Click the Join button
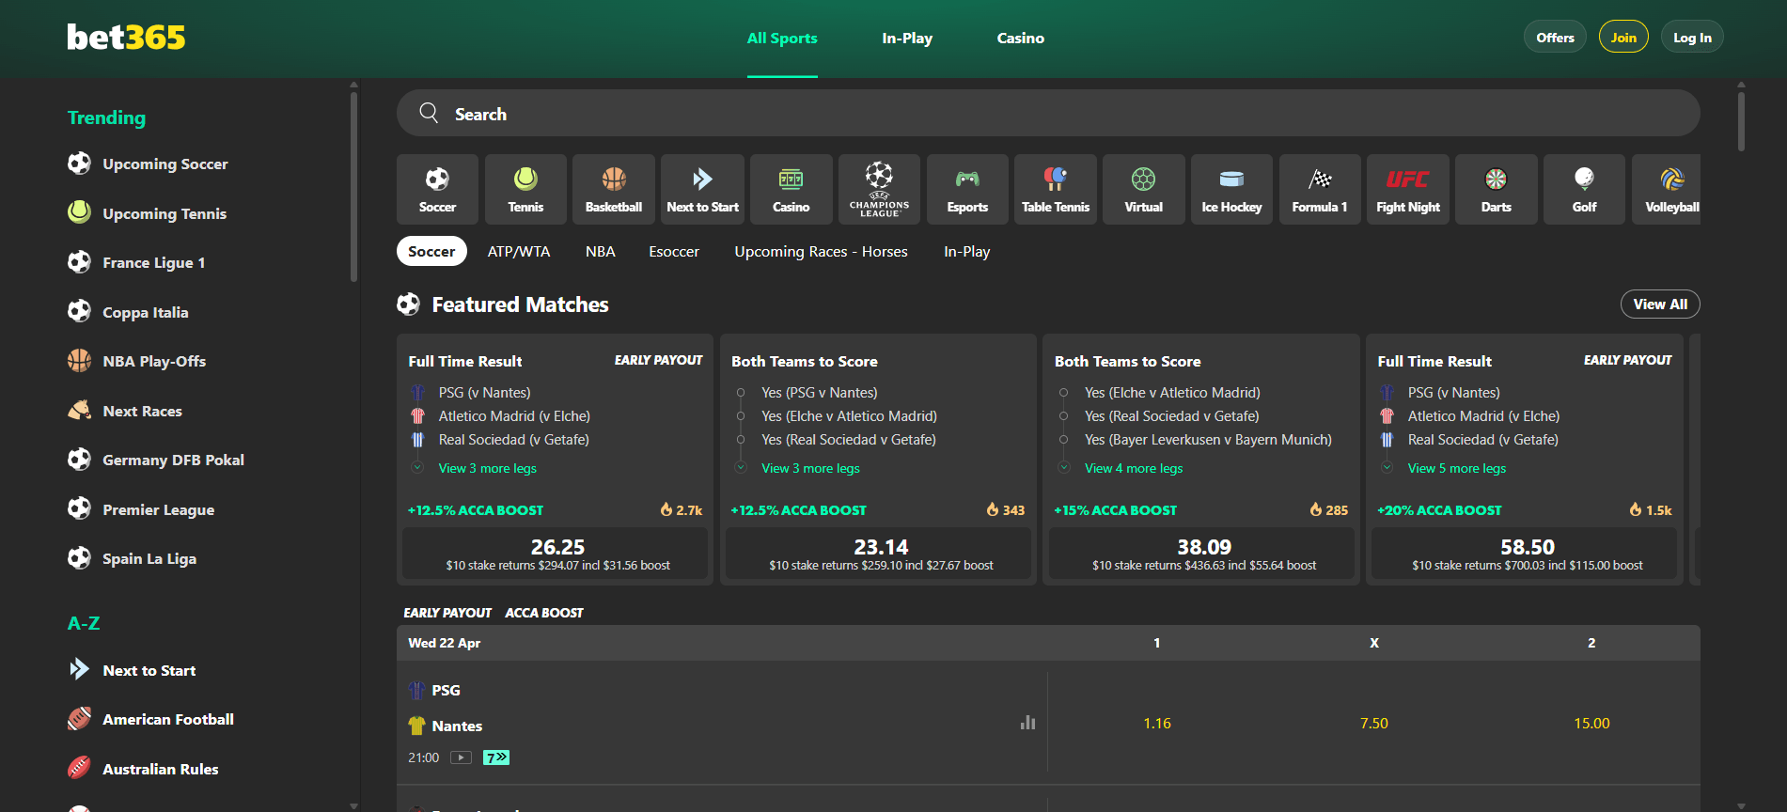Viewport: 1787px width, 812px height. (1622, 37)
